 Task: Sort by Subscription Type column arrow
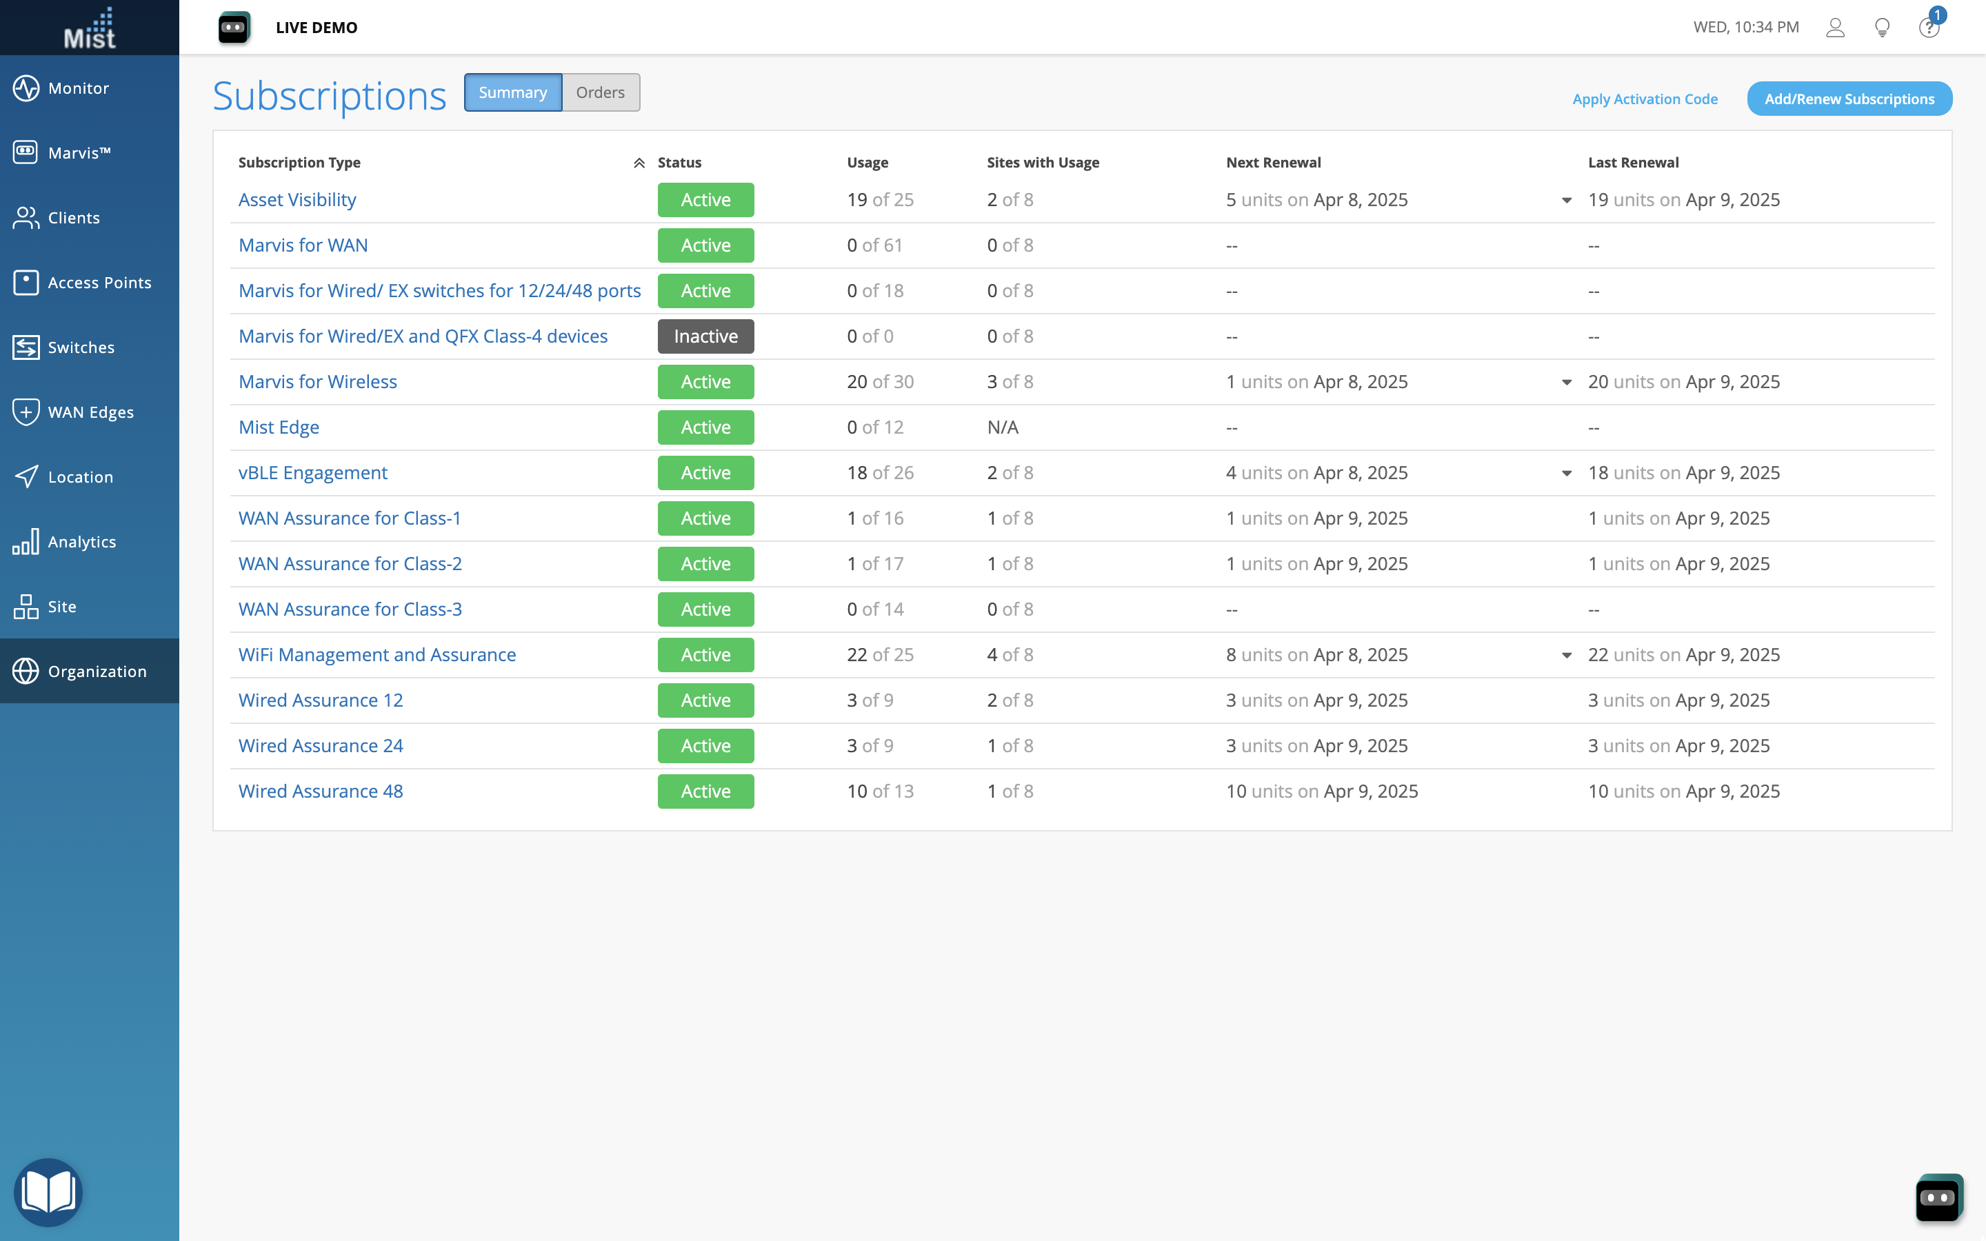pyautogui.click(x=639, y=163)
